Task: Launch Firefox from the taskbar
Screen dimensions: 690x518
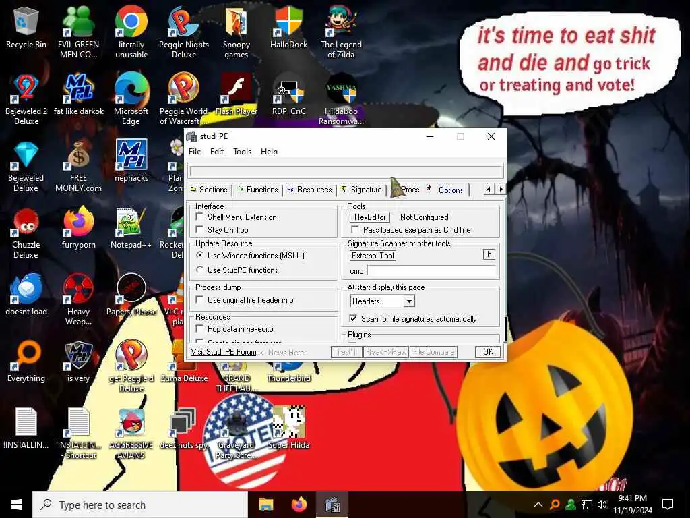Action: tap(299, 505)
